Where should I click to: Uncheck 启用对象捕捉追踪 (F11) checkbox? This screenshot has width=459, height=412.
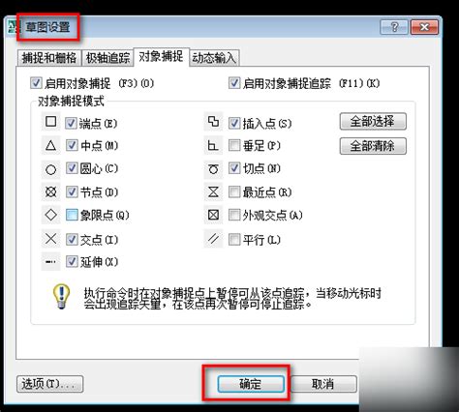(234, 83)
